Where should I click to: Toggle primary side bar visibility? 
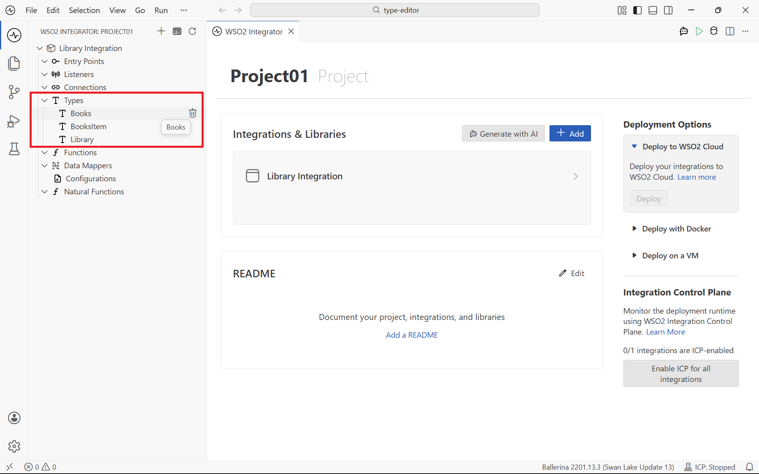pos(637,10)
